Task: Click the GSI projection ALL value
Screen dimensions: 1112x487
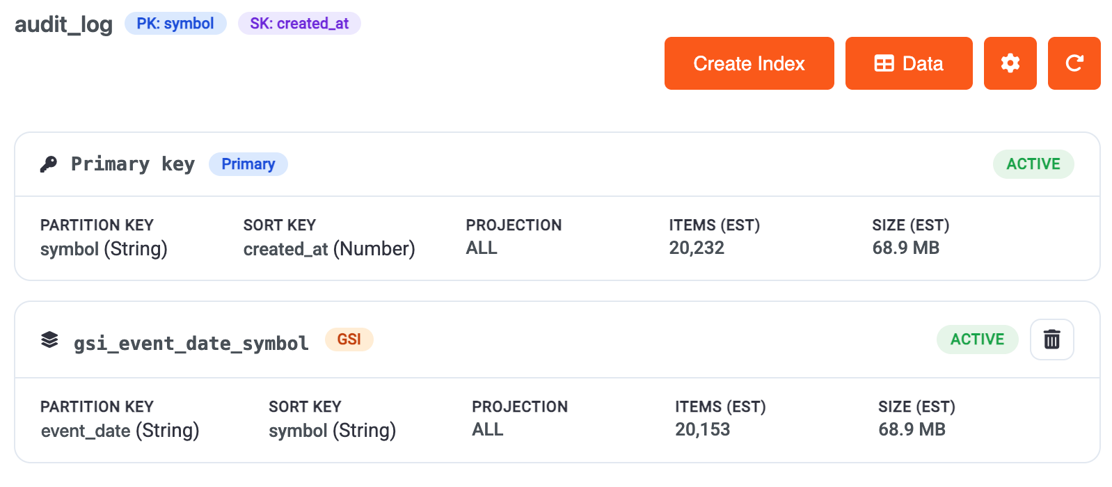Action: point(488,429)
